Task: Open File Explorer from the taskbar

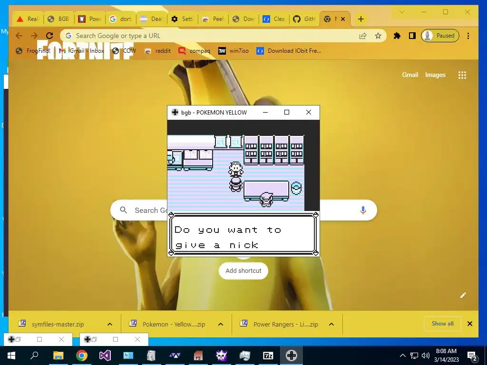Action: [x=58, y=355]
